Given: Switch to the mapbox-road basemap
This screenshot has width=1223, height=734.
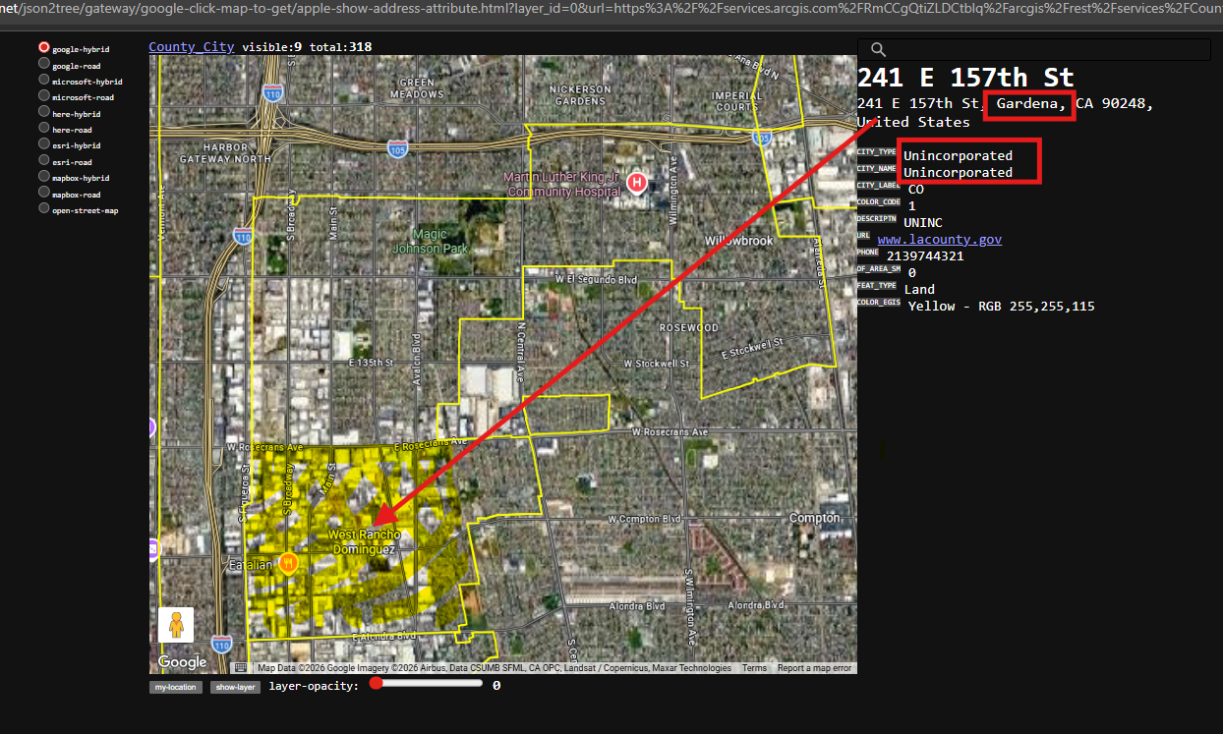Looking at the screenshot, I should pyautogui.click(x=44, y=194).
